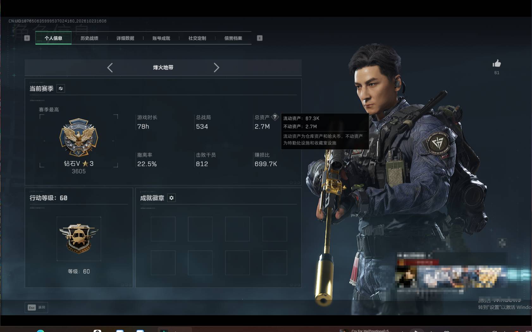Select the last empty achievement badge slot
This screenshot has height=332, width=532.
[275, 263]
